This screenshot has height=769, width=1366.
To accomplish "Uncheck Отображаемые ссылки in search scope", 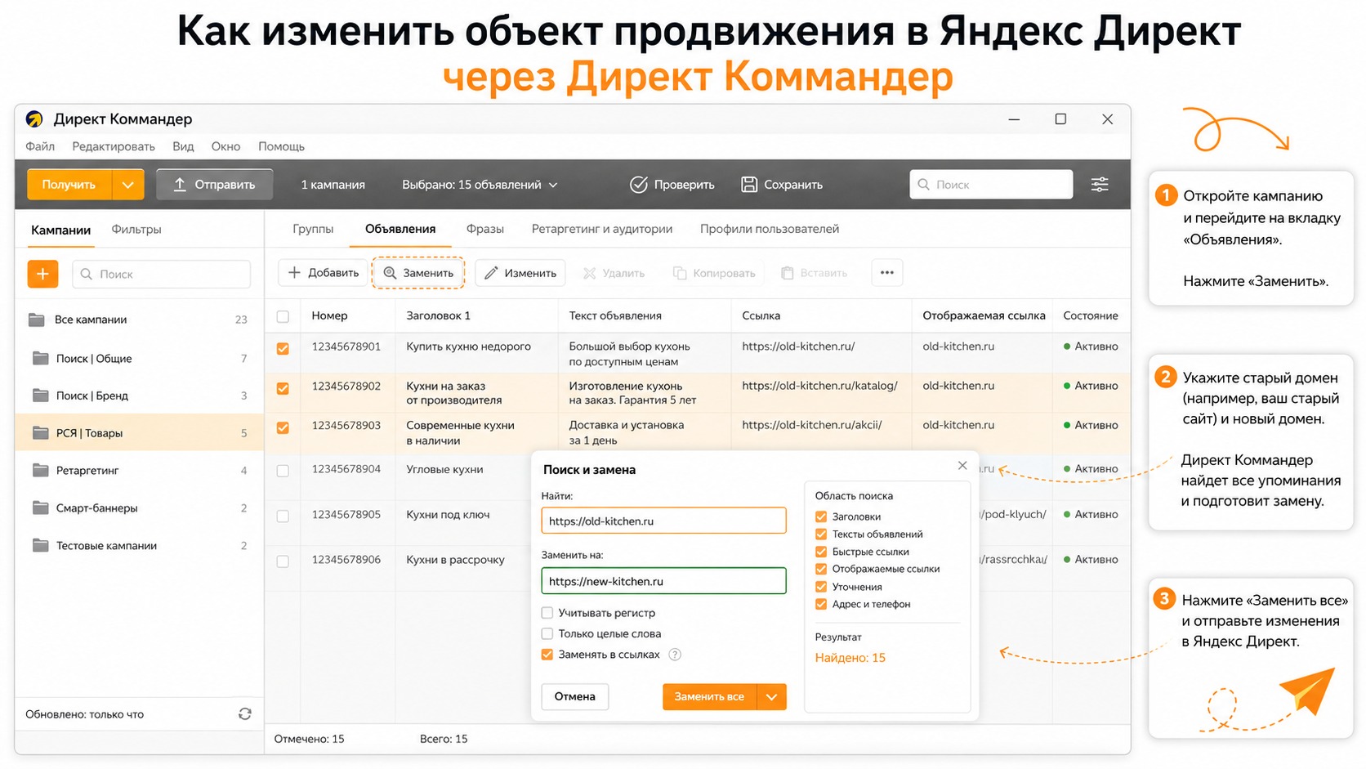I will pyautogui.click(x=821, y=569).
